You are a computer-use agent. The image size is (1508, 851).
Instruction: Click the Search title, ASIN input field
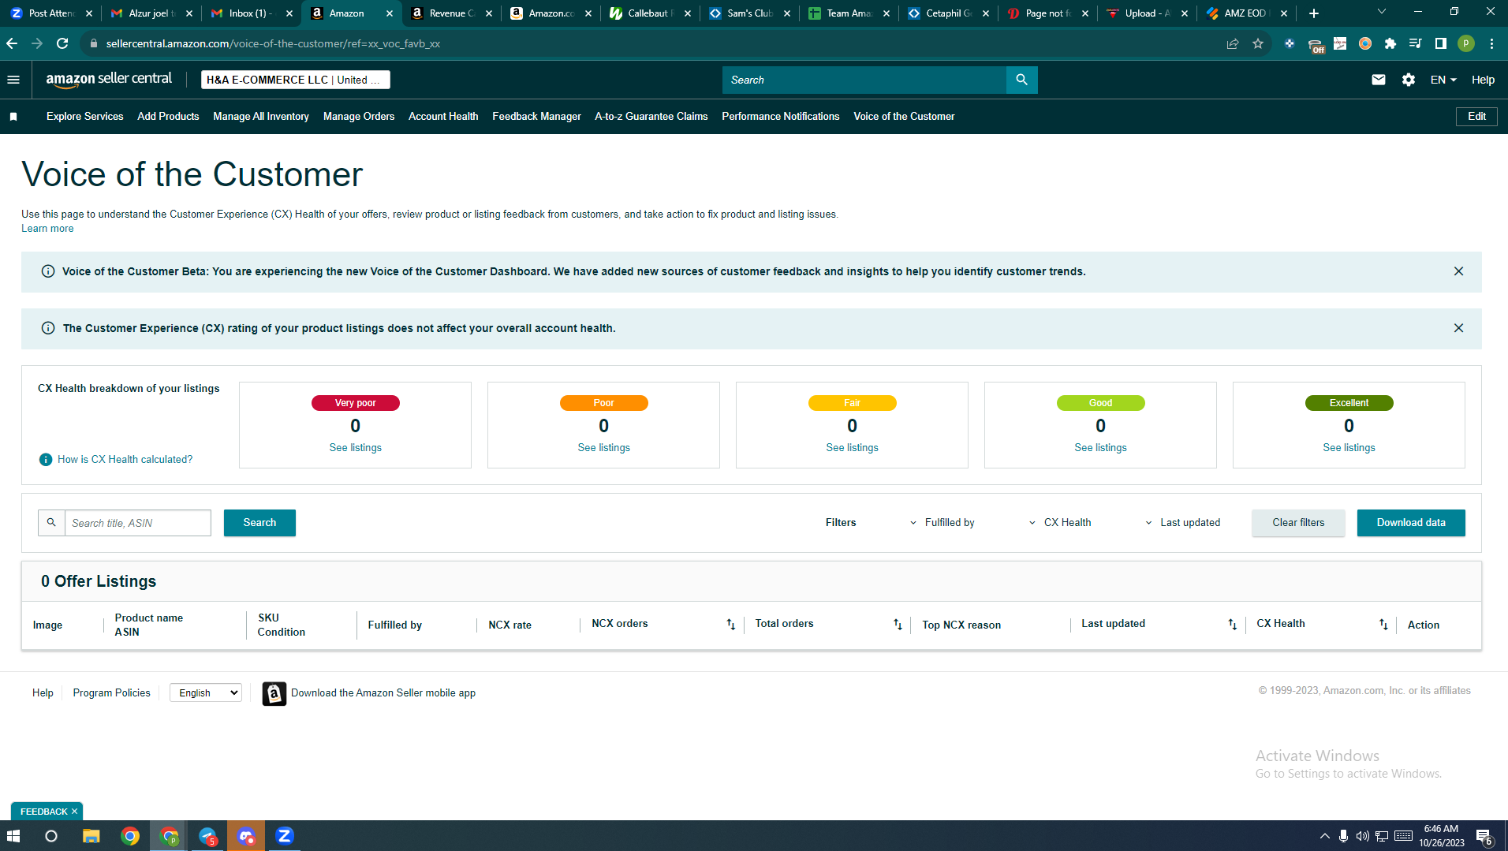point(138,523)
